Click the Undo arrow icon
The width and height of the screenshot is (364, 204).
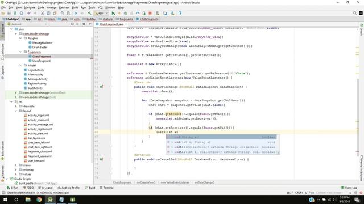coord(29,13)
